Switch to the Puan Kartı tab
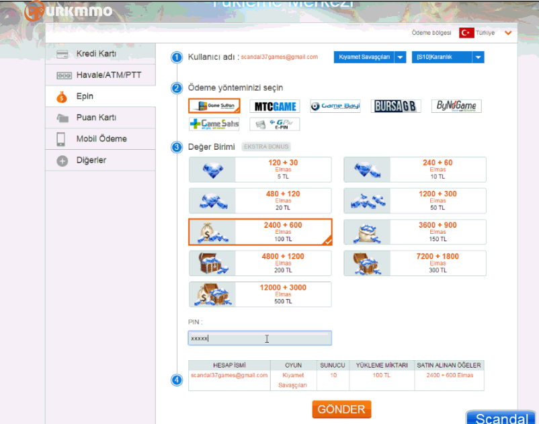The height and width of the screenshot is (424, 539). tap(100, 118)
